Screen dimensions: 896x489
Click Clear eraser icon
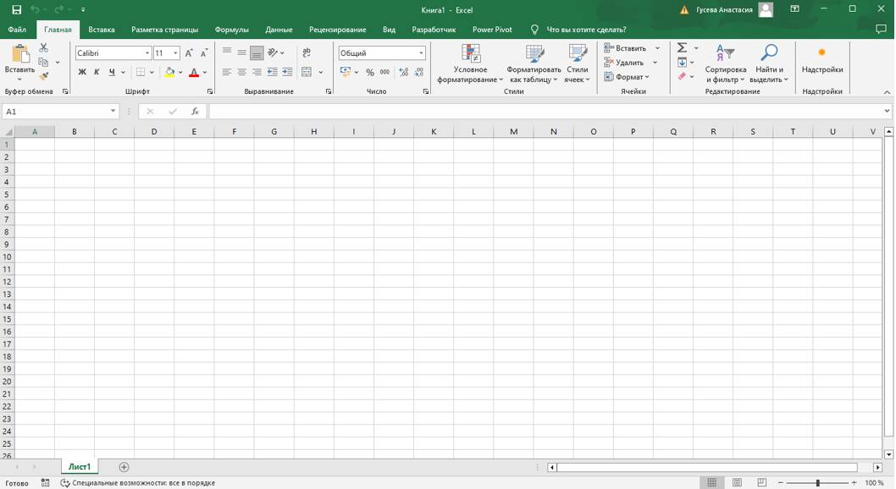click(683, 76)
